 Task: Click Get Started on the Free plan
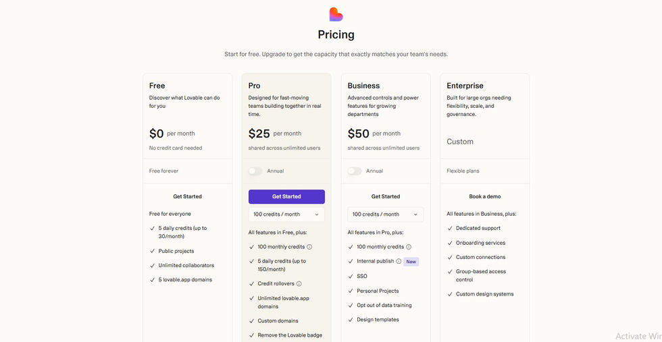tap(187, 196)
